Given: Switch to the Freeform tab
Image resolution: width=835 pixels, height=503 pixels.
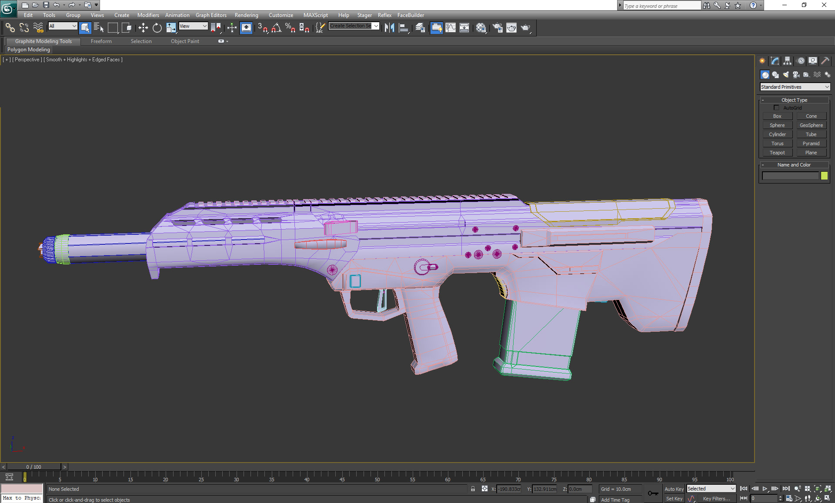Looking at the screenshot, I should pyautogui.click(x=101, y=41).
